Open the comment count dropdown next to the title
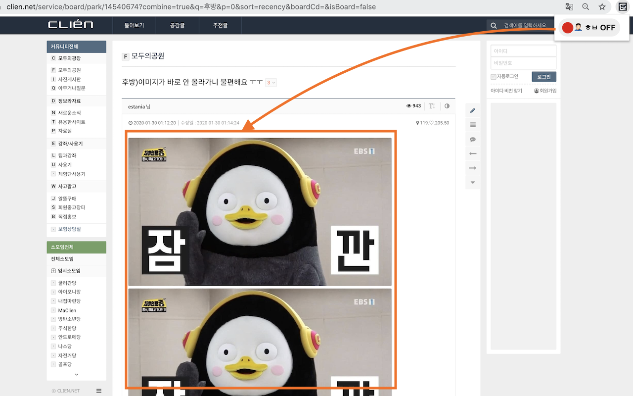Viewport: 633px width, 396px height. tap(271, 82)
